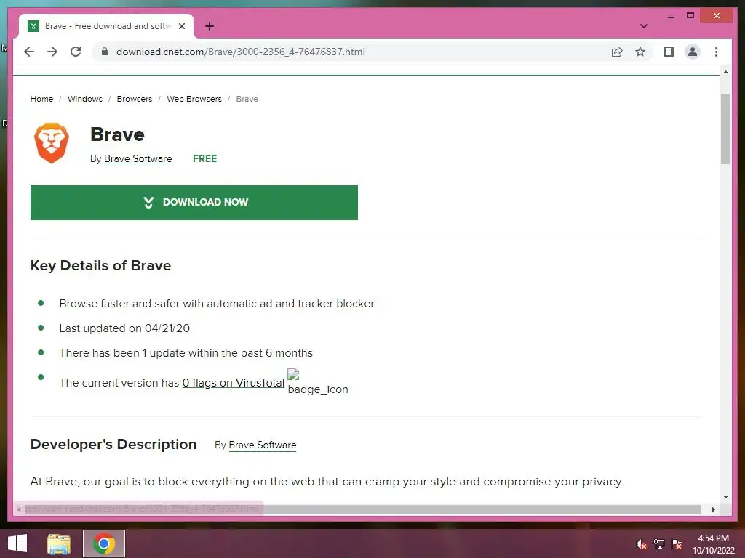
Task: Click the DOWNLOAD NOW button
Action: pyautogui.click(x=194, y=203)
